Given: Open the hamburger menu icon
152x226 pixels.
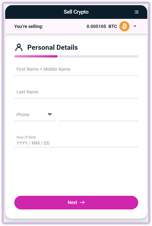Looking at the screenshot, I should [x=137, y=12].
